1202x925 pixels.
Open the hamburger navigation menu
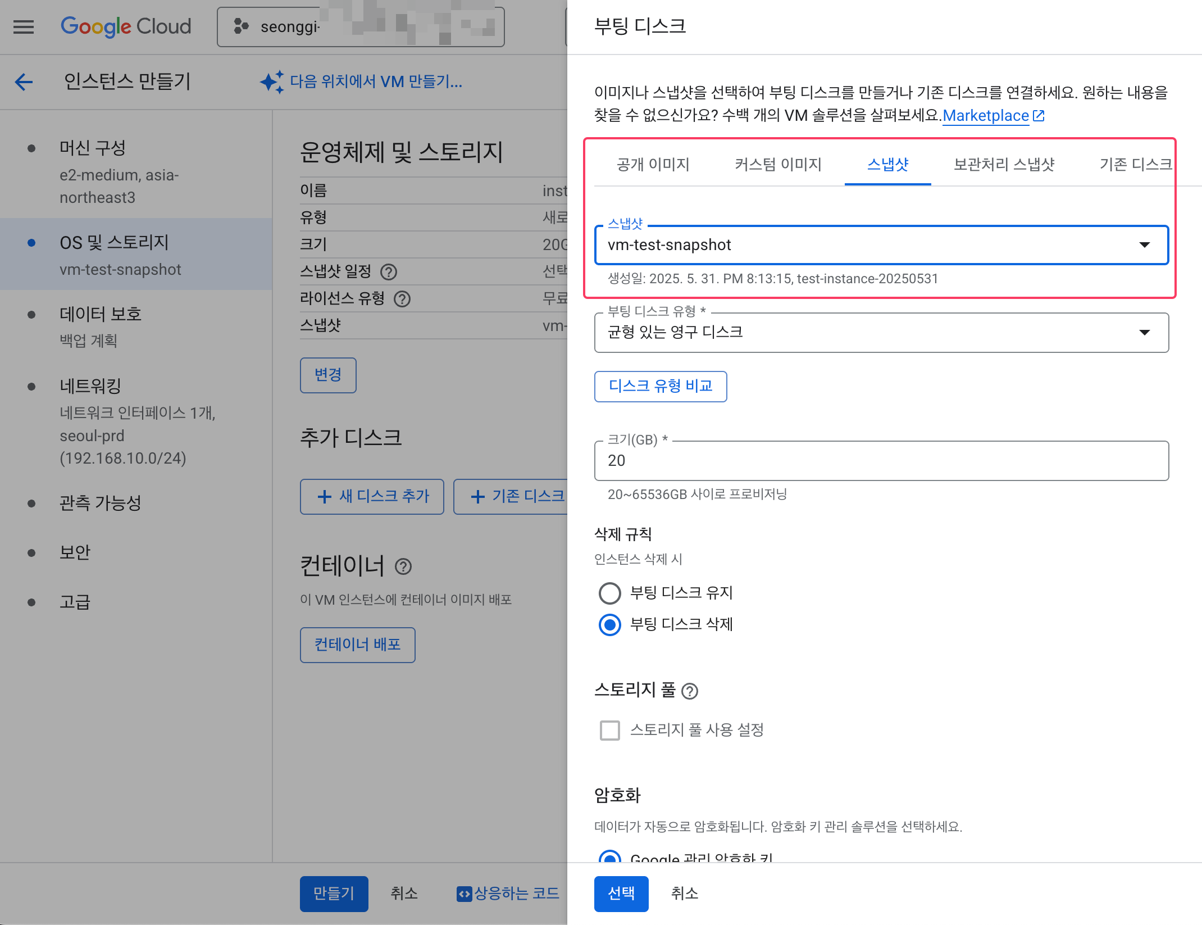tap(24, 26)
